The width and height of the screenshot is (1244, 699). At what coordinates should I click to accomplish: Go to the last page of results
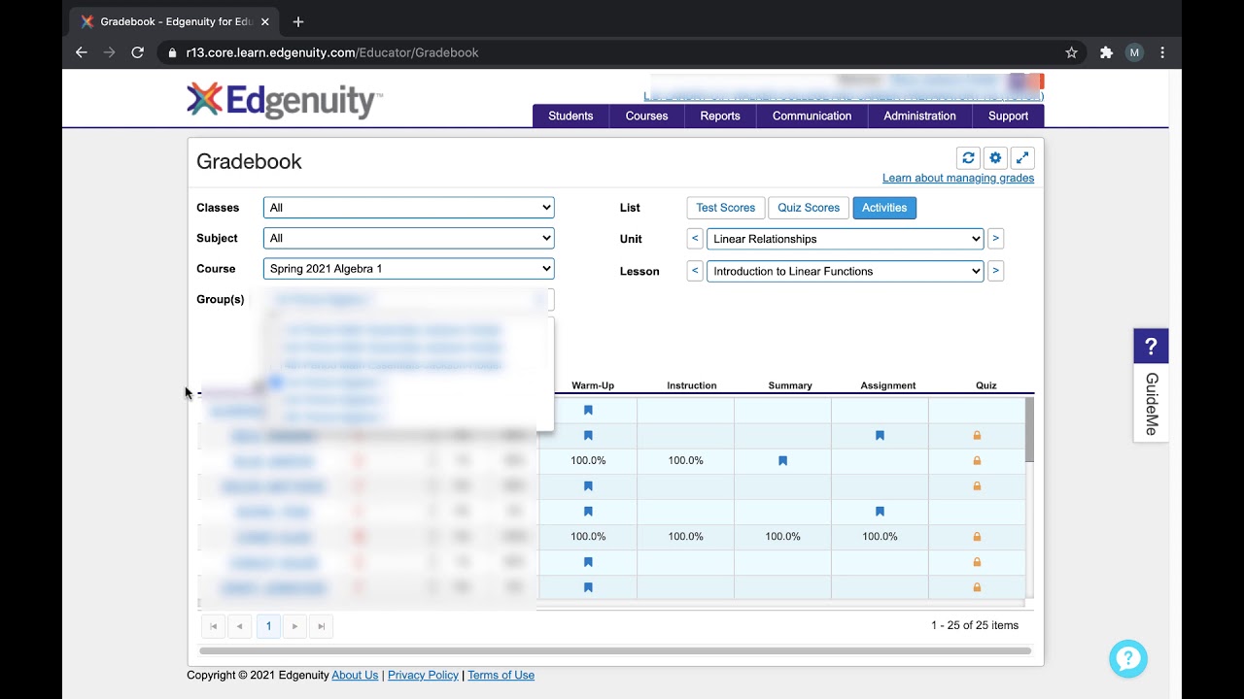[322, 626]
